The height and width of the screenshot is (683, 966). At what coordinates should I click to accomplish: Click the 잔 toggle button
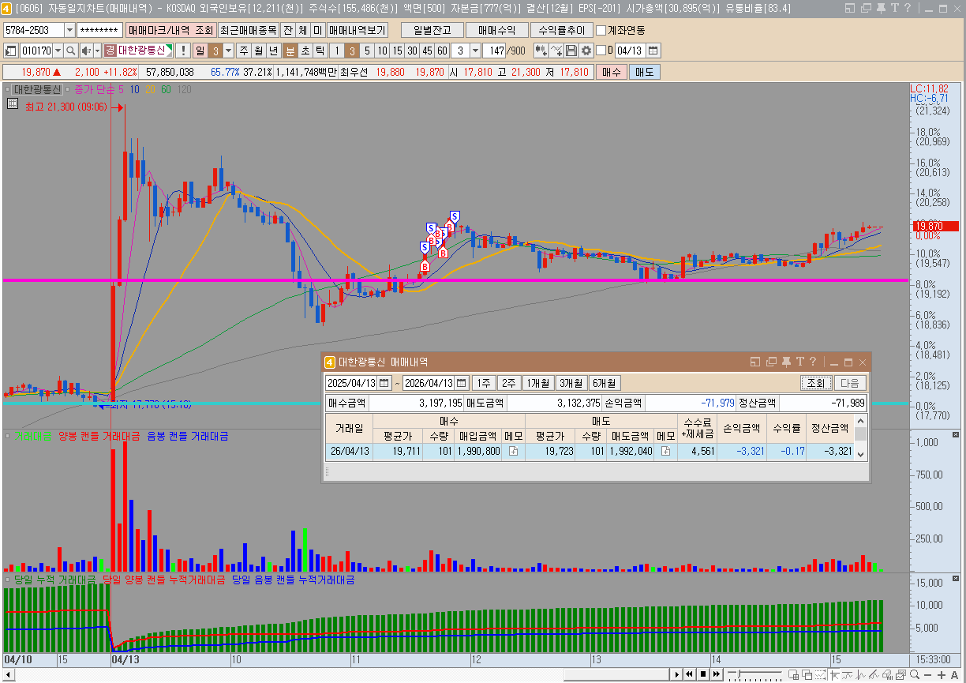(287, 30)
